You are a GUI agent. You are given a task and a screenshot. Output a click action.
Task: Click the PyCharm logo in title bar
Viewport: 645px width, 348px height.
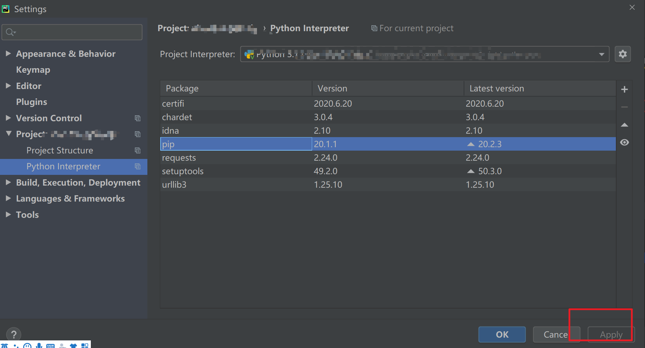[6, 9]
